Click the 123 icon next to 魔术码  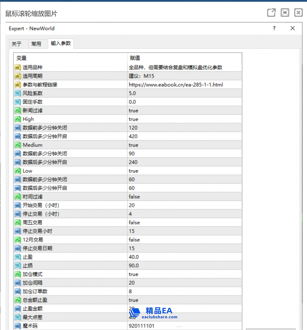pyautogui.click(x=17, y=326)
